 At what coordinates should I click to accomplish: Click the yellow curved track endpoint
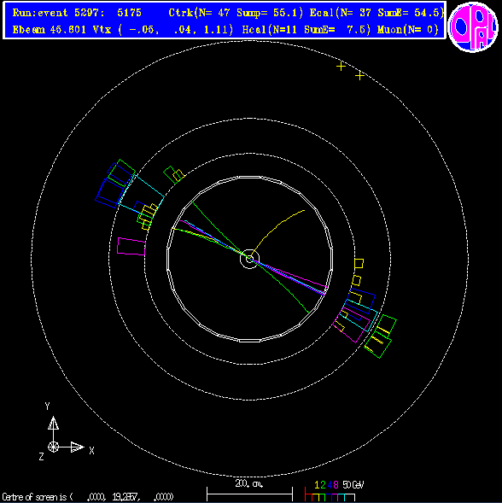point(304,210)
